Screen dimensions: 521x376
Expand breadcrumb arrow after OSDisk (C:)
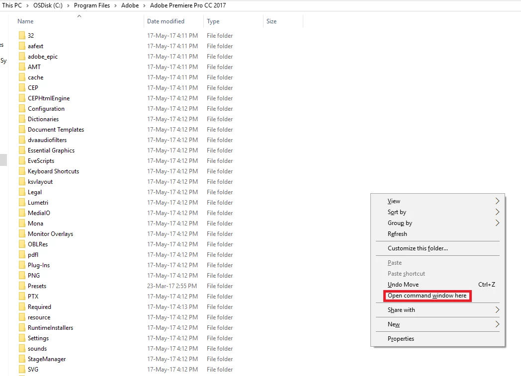[x=68, y=5]
